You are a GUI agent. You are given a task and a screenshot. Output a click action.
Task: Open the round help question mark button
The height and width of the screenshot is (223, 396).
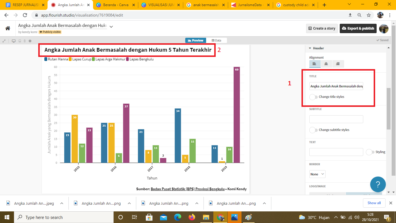pyautogui.click(x=378, y=184)
